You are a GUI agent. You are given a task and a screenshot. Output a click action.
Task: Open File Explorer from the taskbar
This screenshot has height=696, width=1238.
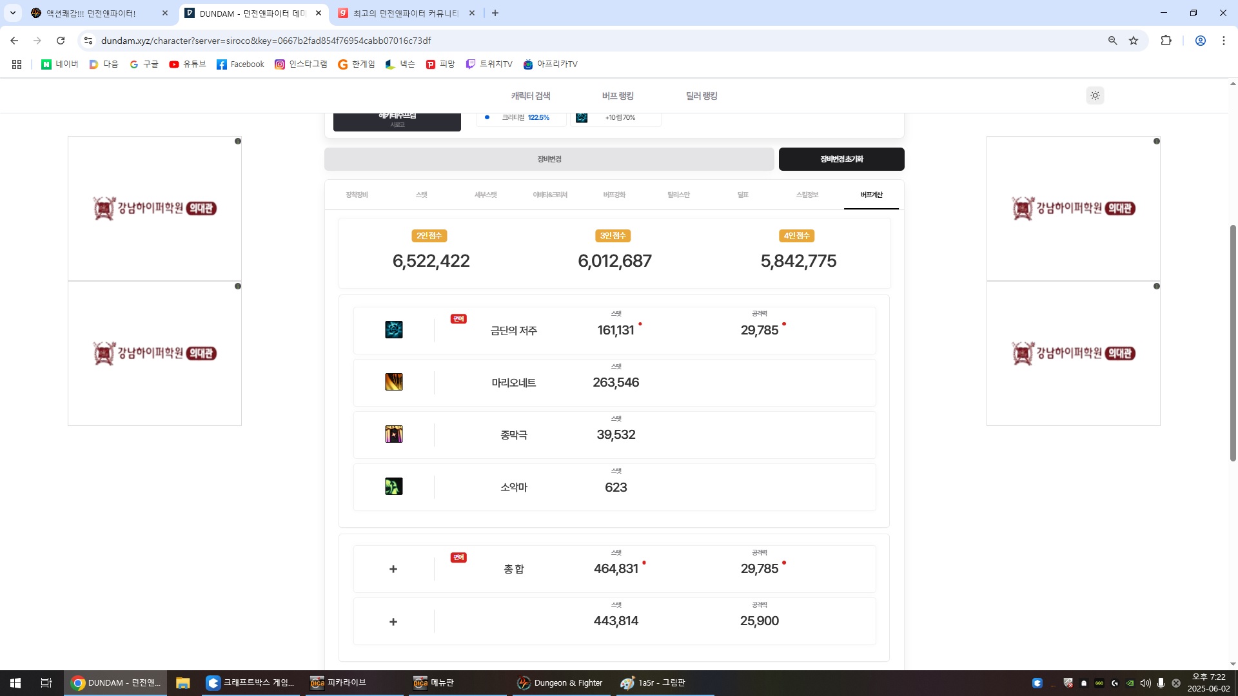(x=182, y=683)
